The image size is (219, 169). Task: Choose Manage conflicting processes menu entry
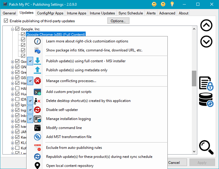(71, 81)
